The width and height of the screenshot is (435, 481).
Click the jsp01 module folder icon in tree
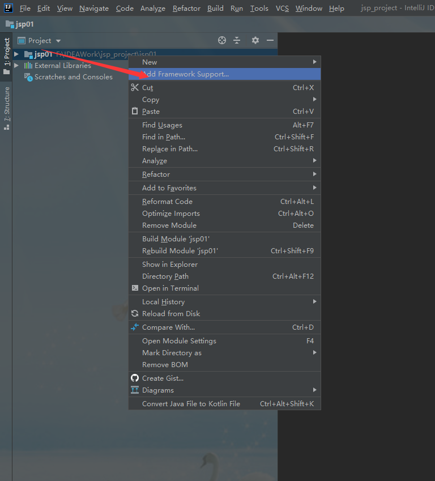pyautogui.click(x=28, y=54)
